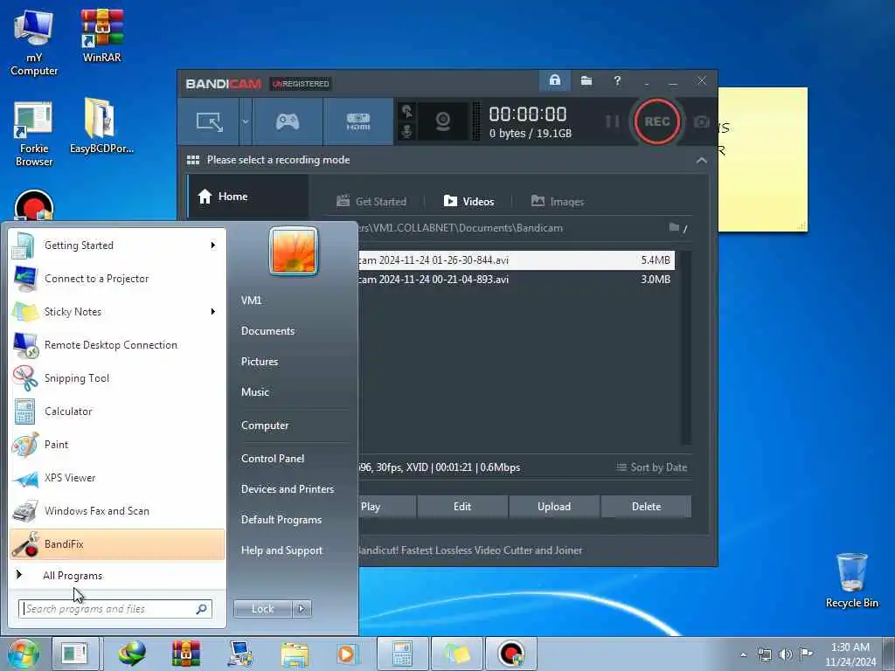Launch BandiFix from Start menu

[x=117, y=544]
